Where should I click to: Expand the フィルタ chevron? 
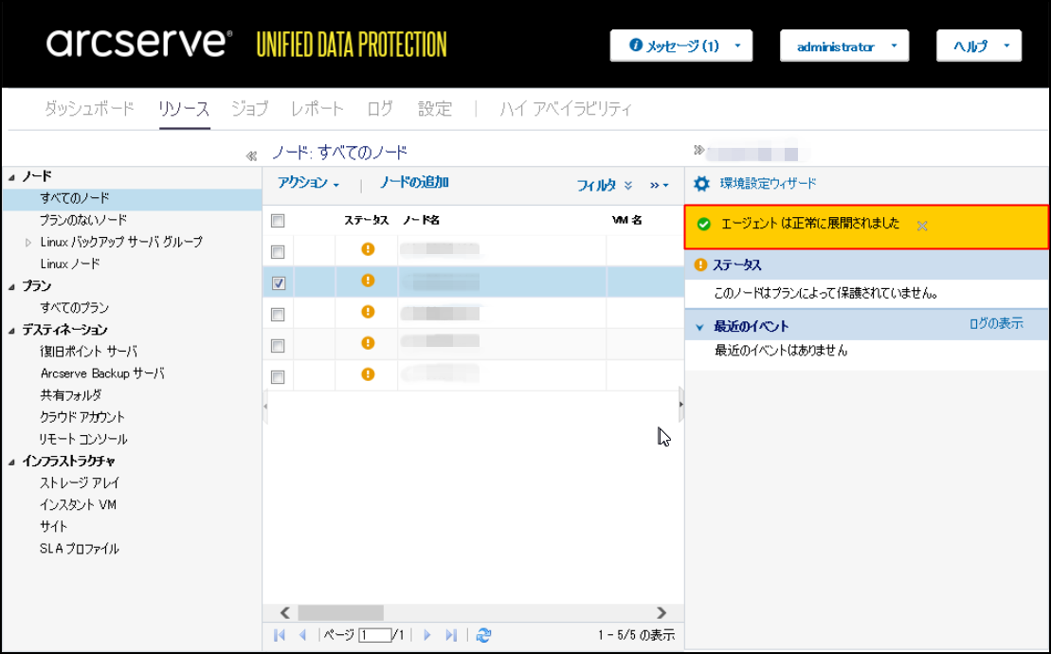(x=628, y=185)
